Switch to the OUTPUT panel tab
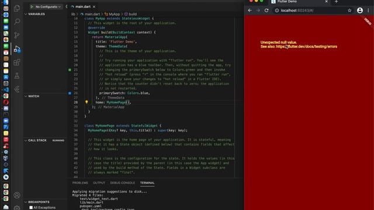 coord(99,183)
